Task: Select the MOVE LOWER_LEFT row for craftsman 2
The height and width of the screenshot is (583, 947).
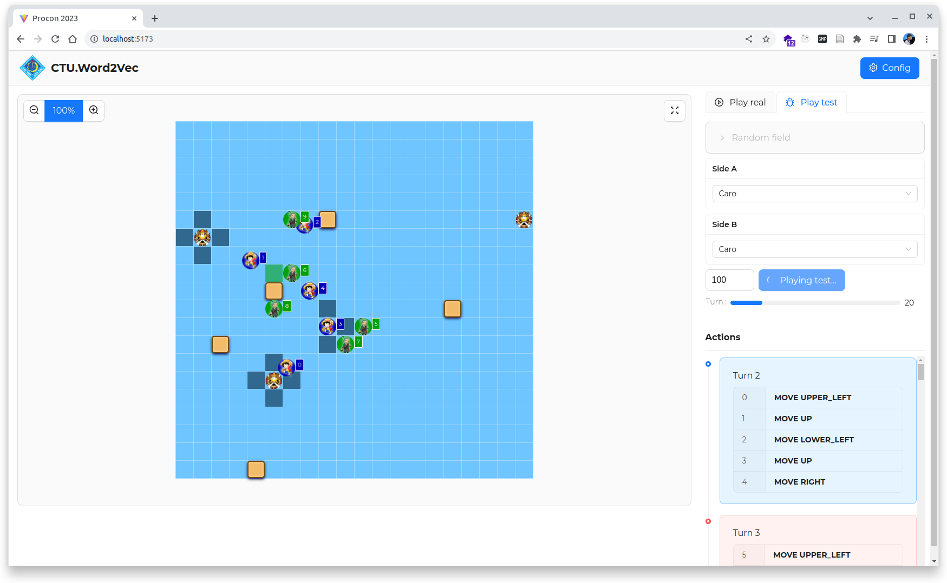Action: coord(818,440)
